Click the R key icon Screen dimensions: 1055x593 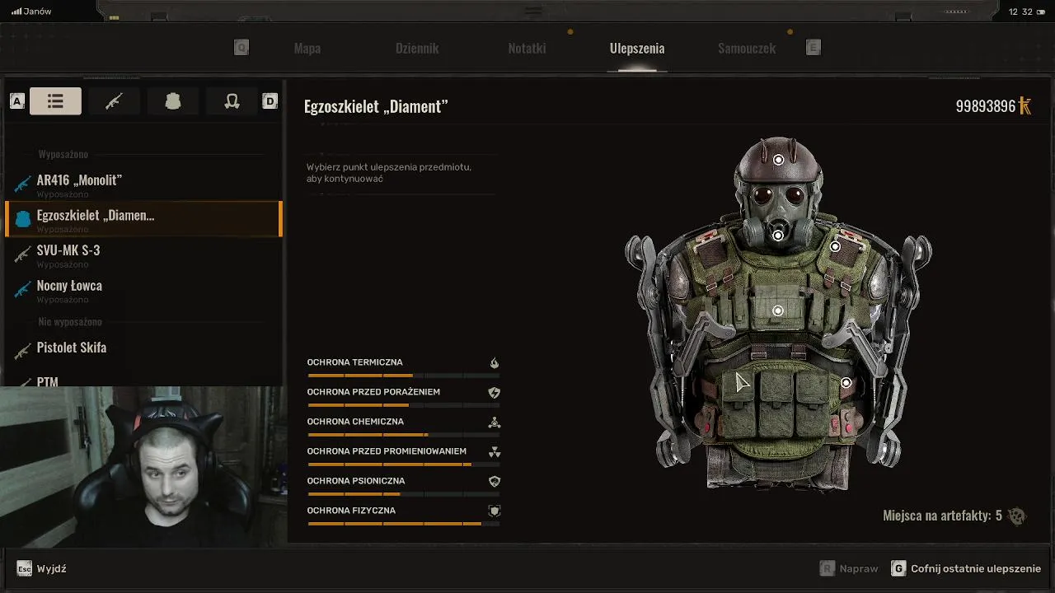pos(828,568)
